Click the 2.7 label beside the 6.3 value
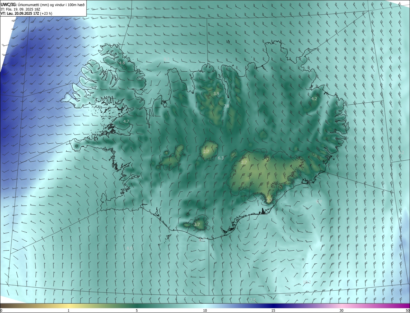410x313 pixels. [206, 152]
